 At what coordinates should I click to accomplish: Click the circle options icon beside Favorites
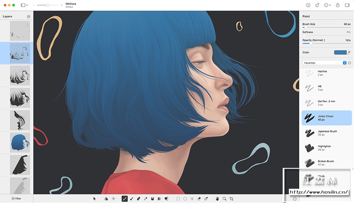[349, 63]
